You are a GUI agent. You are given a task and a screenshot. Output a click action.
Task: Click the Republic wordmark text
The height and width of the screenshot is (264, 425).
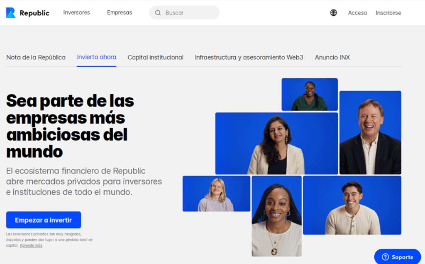coord(34,13)
